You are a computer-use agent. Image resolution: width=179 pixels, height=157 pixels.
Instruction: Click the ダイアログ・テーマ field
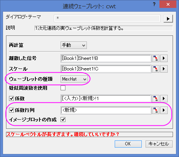click(107, 18)
